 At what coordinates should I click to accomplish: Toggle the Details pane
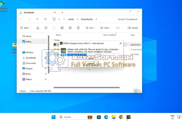click(x=133, y=28)
